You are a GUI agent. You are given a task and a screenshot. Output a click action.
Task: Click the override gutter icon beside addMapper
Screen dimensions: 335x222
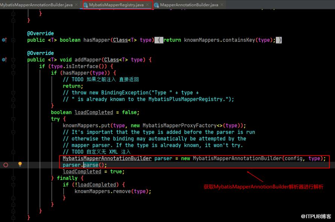[x=4, y=59]
